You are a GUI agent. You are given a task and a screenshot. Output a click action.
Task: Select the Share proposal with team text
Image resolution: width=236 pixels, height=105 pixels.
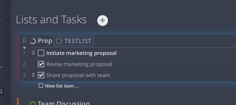[x=78, y=75]
